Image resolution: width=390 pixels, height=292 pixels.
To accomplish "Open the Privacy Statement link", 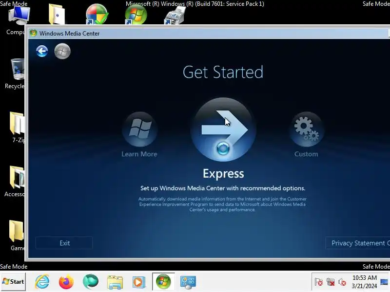I will pyautogui.click(x=358, y=243).
